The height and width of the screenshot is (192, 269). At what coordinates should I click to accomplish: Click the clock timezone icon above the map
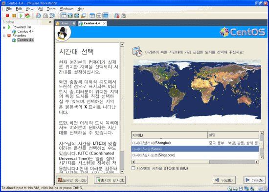[137, 52]
